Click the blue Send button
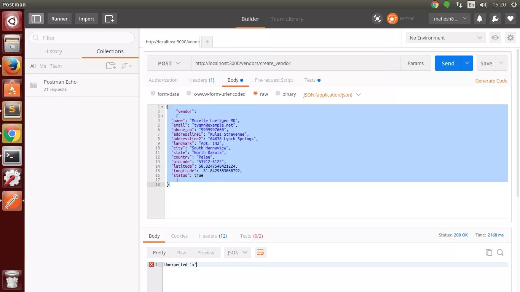The height and width of the screenshot is (292, 520). 448,63
